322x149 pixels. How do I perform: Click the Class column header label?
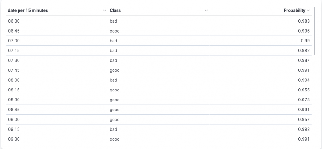coord(115,11)
